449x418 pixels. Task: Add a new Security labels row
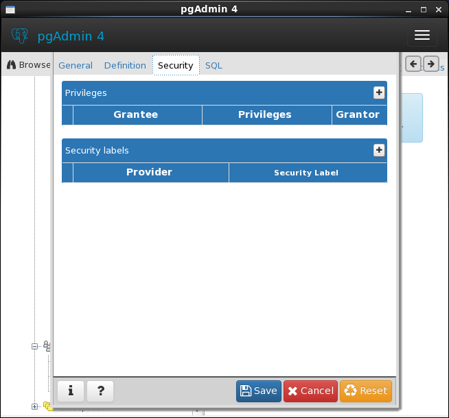pyautogui.click(x=378, y=150)
